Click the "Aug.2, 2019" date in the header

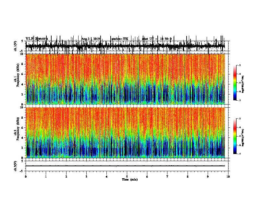91,39
